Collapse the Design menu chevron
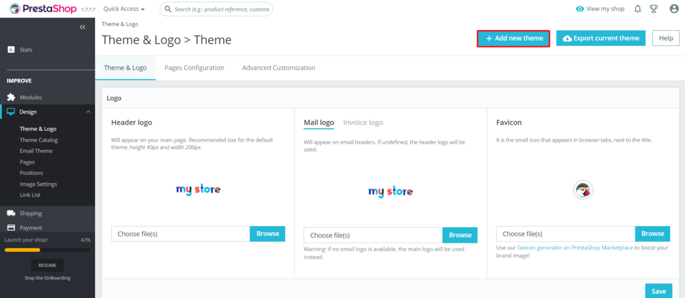 [x=88, y=112]
